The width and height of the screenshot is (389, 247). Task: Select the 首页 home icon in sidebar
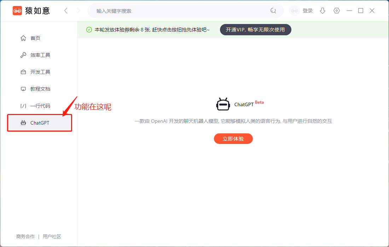(x=23, y=38)
